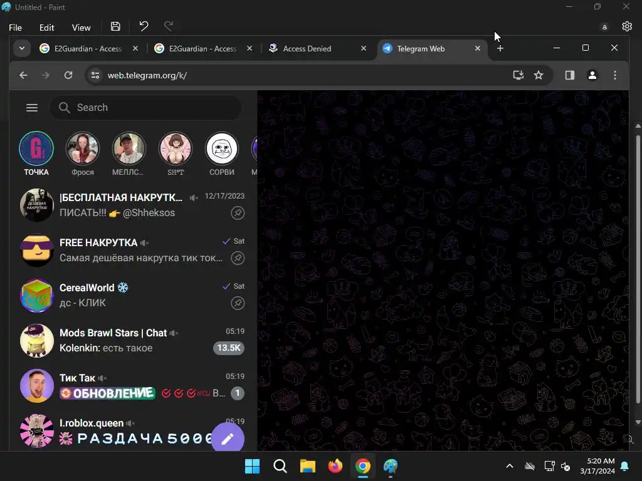642x481 pixels.
Task: Expand the Chrome tab search dropdown
Action: pos(22,48)
